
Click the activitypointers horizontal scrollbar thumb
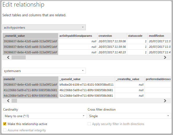point(19,58)
